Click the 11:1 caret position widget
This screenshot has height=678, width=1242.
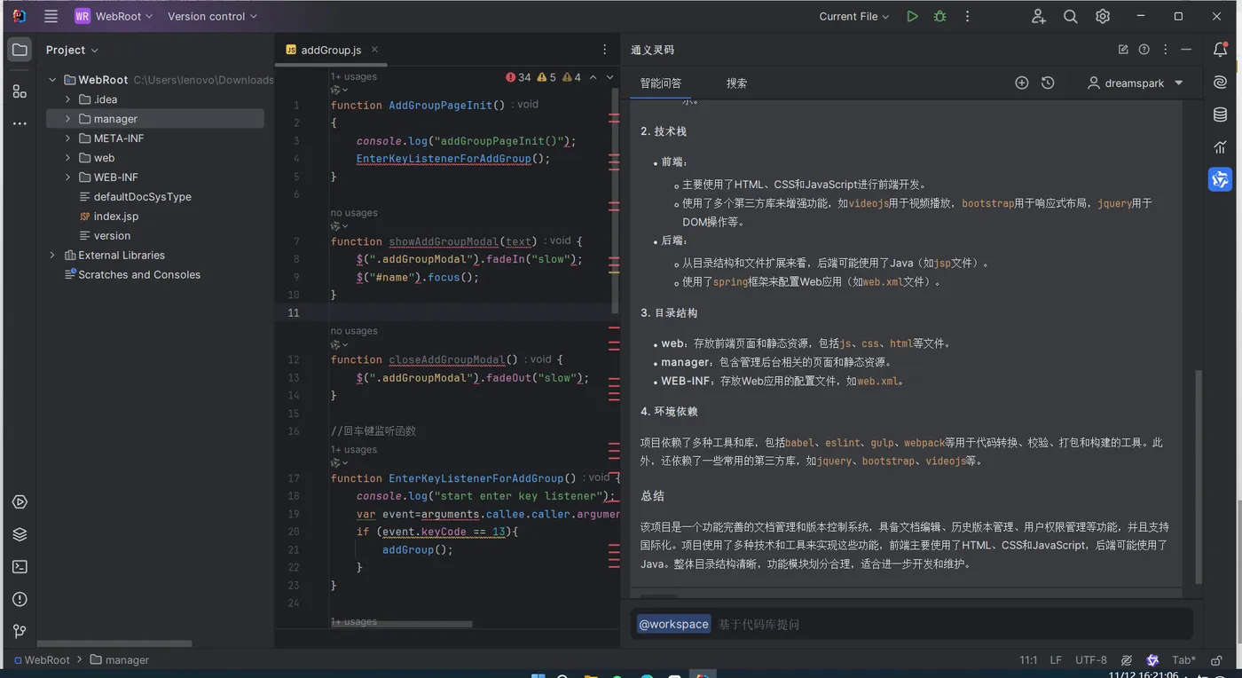coord(1028,660)
